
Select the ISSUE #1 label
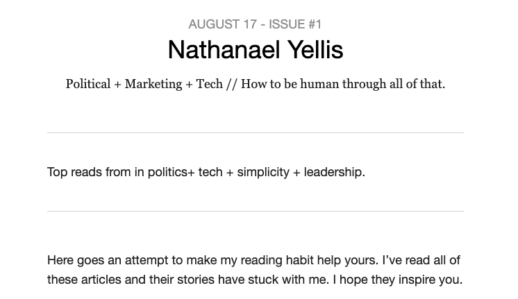(294, 24)
